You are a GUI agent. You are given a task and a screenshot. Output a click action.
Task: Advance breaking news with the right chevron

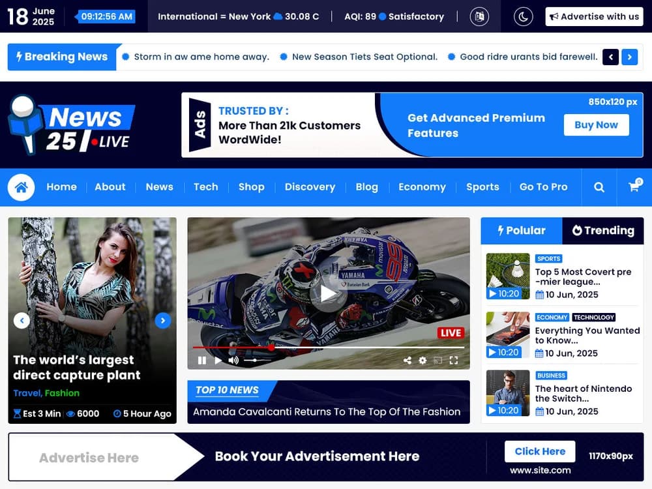point(629,57)
